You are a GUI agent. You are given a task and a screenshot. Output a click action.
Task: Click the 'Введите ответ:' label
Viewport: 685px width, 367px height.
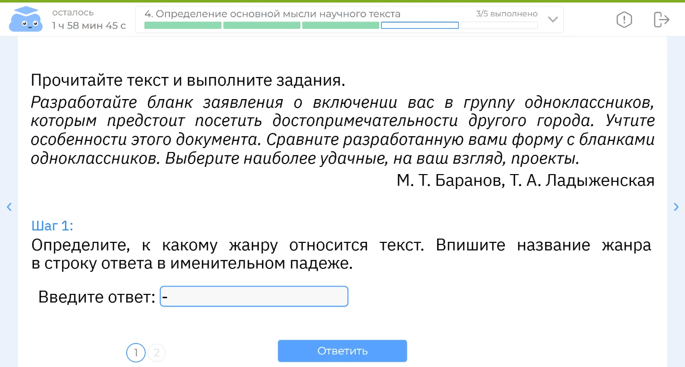97,297
